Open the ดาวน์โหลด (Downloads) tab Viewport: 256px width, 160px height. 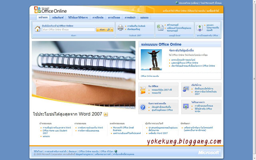(114, 18)
